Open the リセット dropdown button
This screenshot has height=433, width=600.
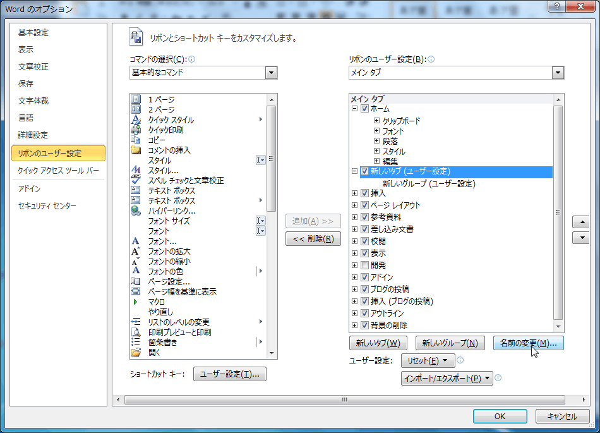(428, 360)
